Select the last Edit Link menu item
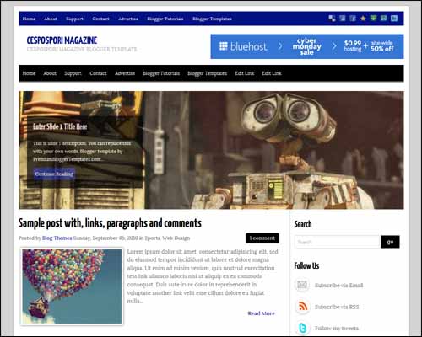Screen dimensions: 422x337 (272, 73)
